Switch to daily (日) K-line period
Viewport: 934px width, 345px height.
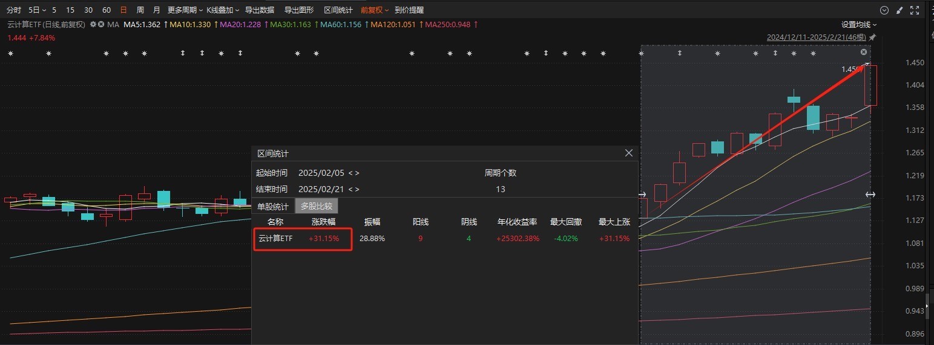(x=123, y=10)
